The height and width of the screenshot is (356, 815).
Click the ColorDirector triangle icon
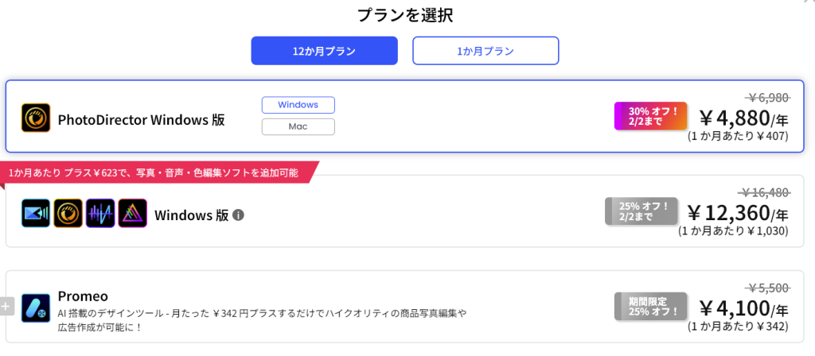tap(132, 214)
